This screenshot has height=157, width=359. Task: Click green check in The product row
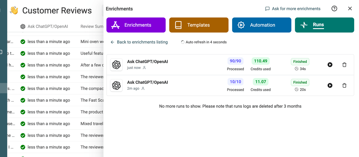23,112
